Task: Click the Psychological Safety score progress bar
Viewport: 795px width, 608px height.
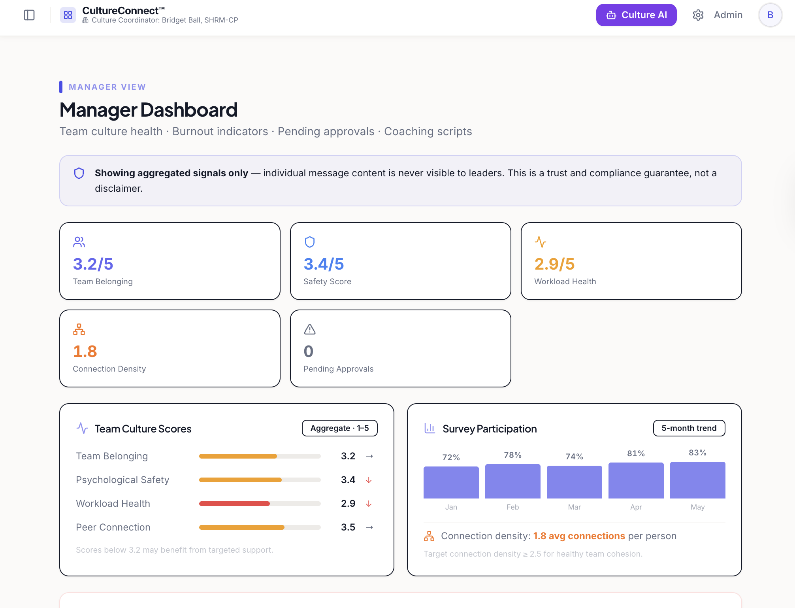Action: point(260,480)
